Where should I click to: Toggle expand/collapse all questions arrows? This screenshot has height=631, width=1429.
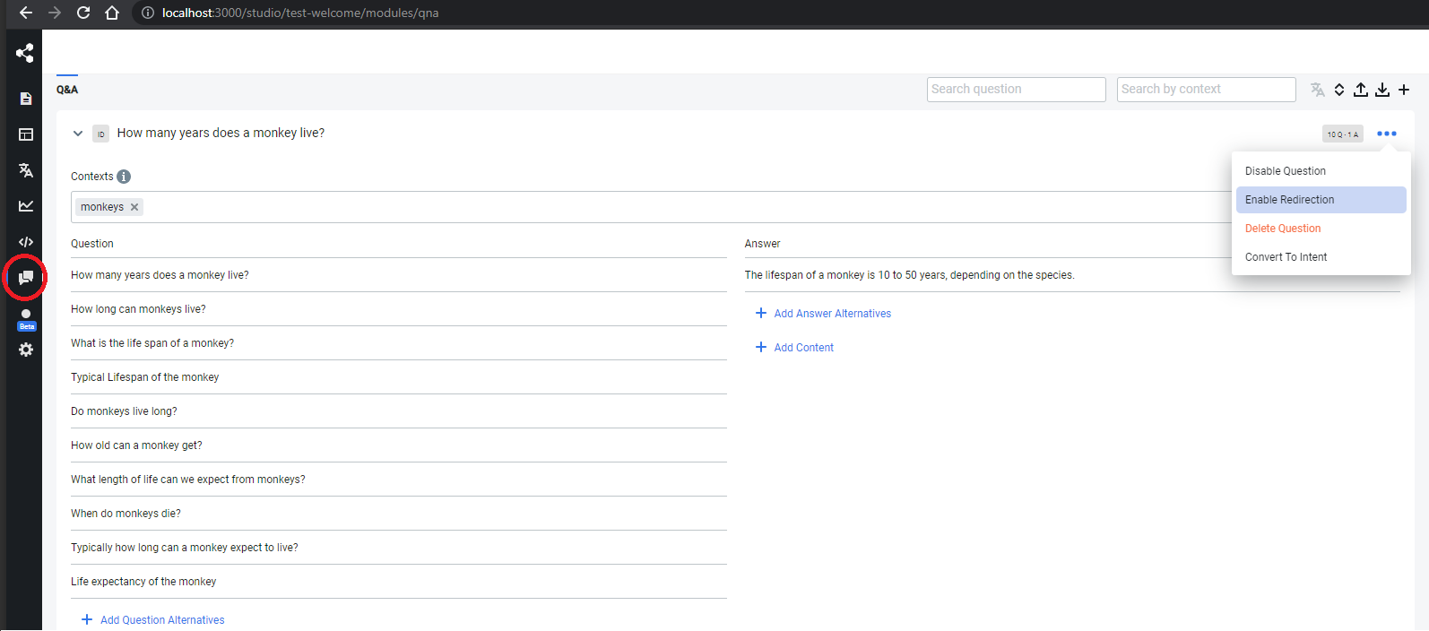pyautogui.click(x=1339, y=90)
